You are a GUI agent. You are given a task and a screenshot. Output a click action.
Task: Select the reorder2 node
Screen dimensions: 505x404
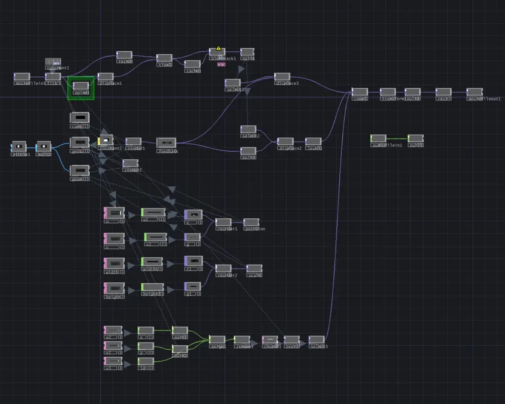pyautogui.click(x=223, y=268)
